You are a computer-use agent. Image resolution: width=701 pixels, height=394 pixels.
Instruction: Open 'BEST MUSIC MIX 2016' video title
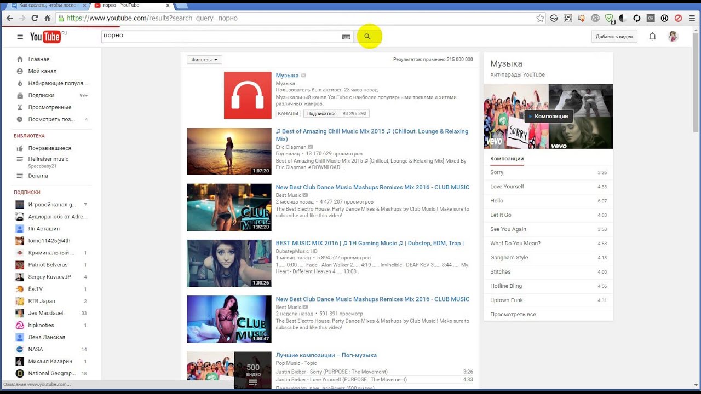tap(370, 244)
